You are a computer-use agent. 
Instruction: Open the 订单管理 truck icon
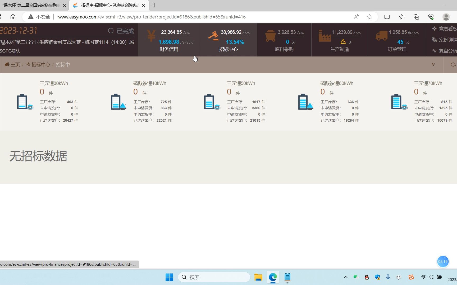coord(381,36)
